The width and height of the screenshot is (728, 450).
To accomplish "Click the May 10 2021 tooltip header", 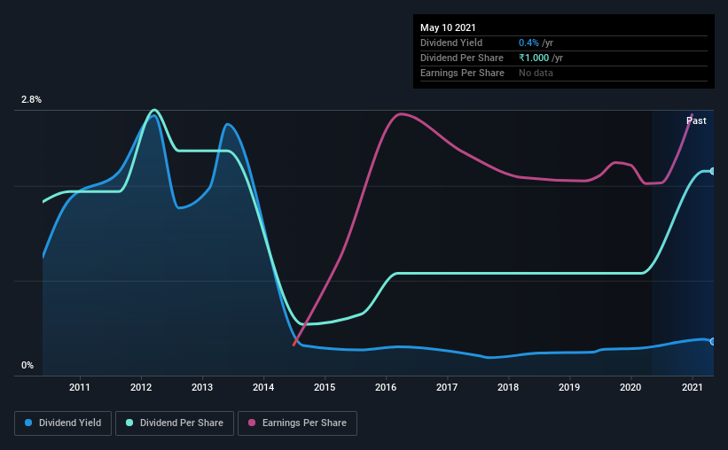I will coord(448,27).
